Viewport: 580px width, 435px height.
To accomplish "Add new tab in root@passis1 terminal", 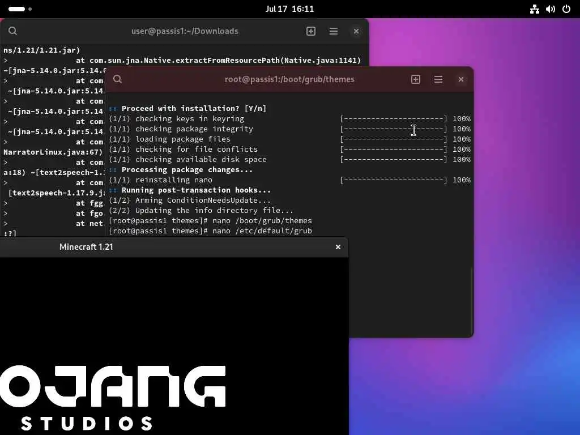I will pyautogui.click(x=416, y=79).
